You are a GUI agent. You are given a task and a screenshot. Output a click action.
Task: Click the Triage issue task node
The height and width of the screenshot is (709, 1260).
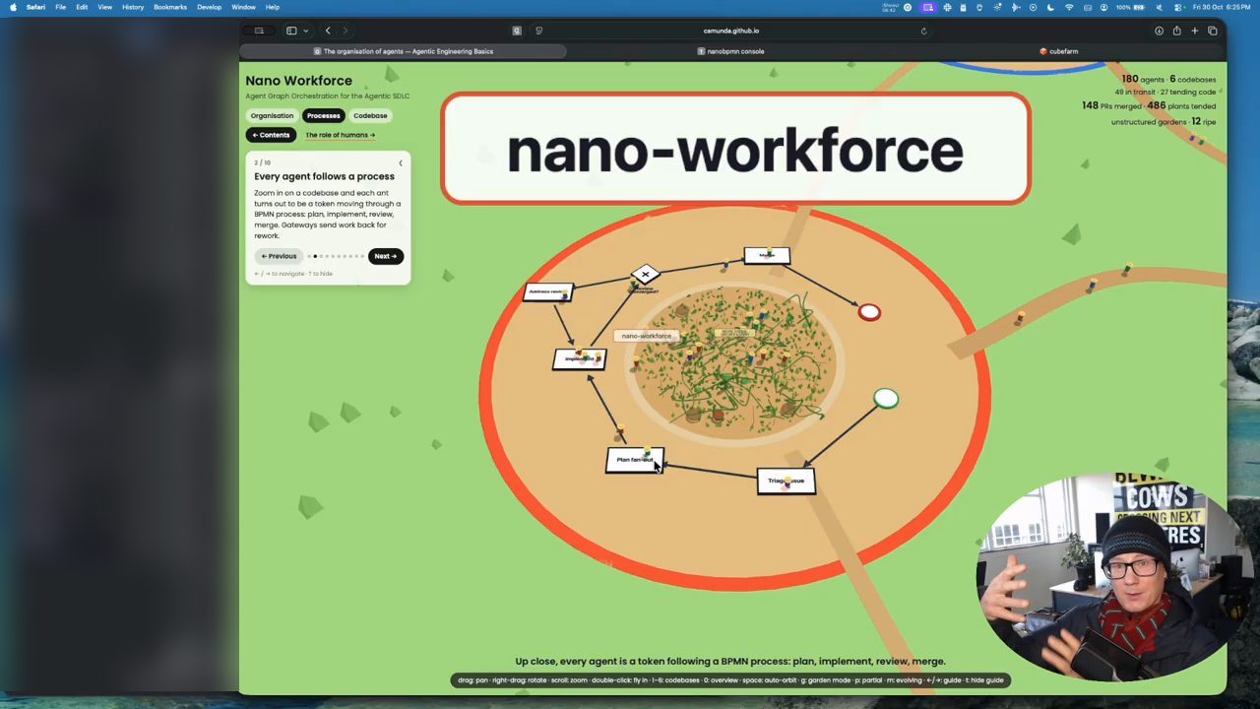pyautogui.click(x=786, y=481)
